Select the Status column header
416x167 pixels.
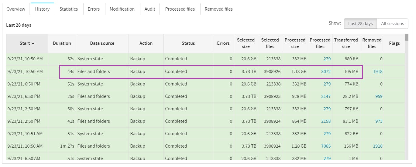[188, 43]
